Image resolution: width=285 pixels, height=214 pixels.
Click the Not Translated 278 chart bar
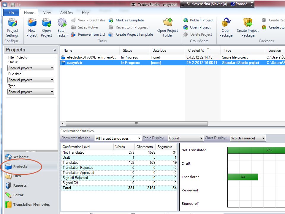coord(256,150)
